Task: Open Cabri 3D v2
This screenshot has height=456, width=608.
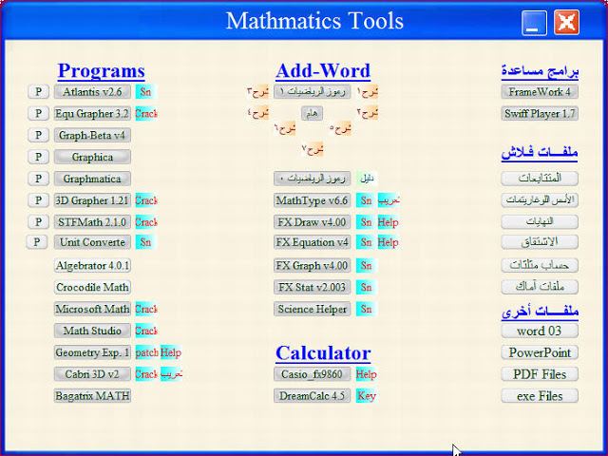Action: click(x=92, y=374)
